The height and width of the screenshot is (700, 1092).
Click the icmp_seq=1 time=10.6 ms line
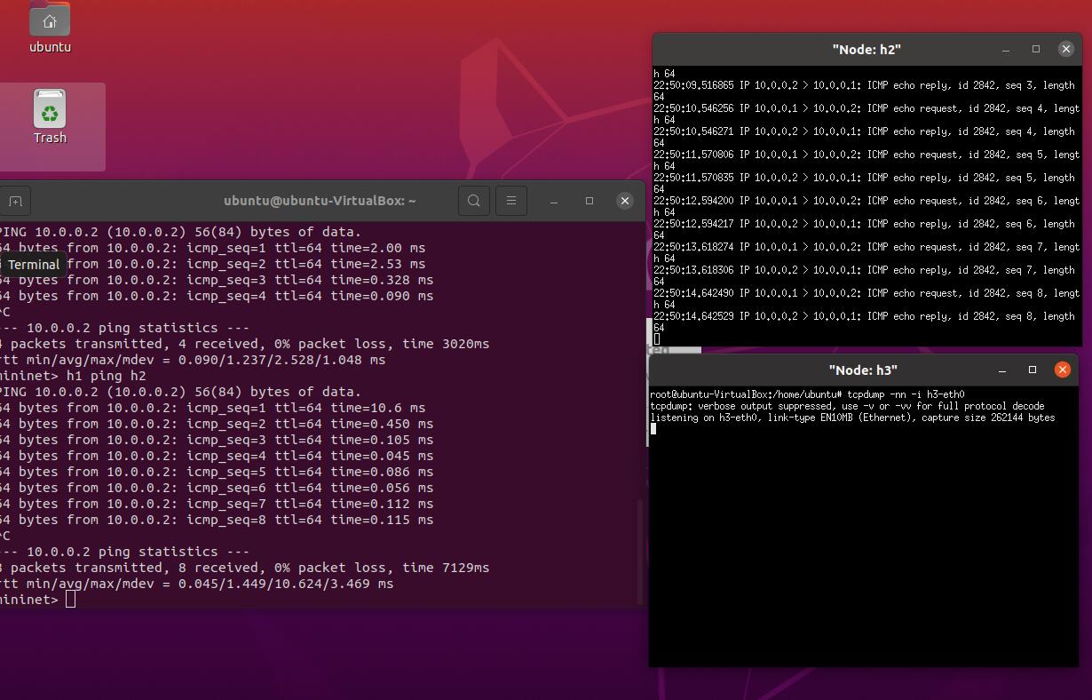click(213, 408)
